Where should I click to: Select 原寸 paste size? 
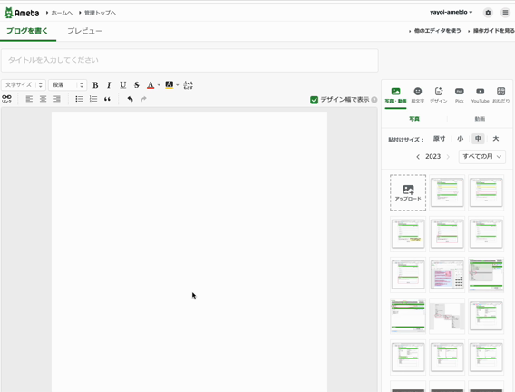click(x=439, y=139)
